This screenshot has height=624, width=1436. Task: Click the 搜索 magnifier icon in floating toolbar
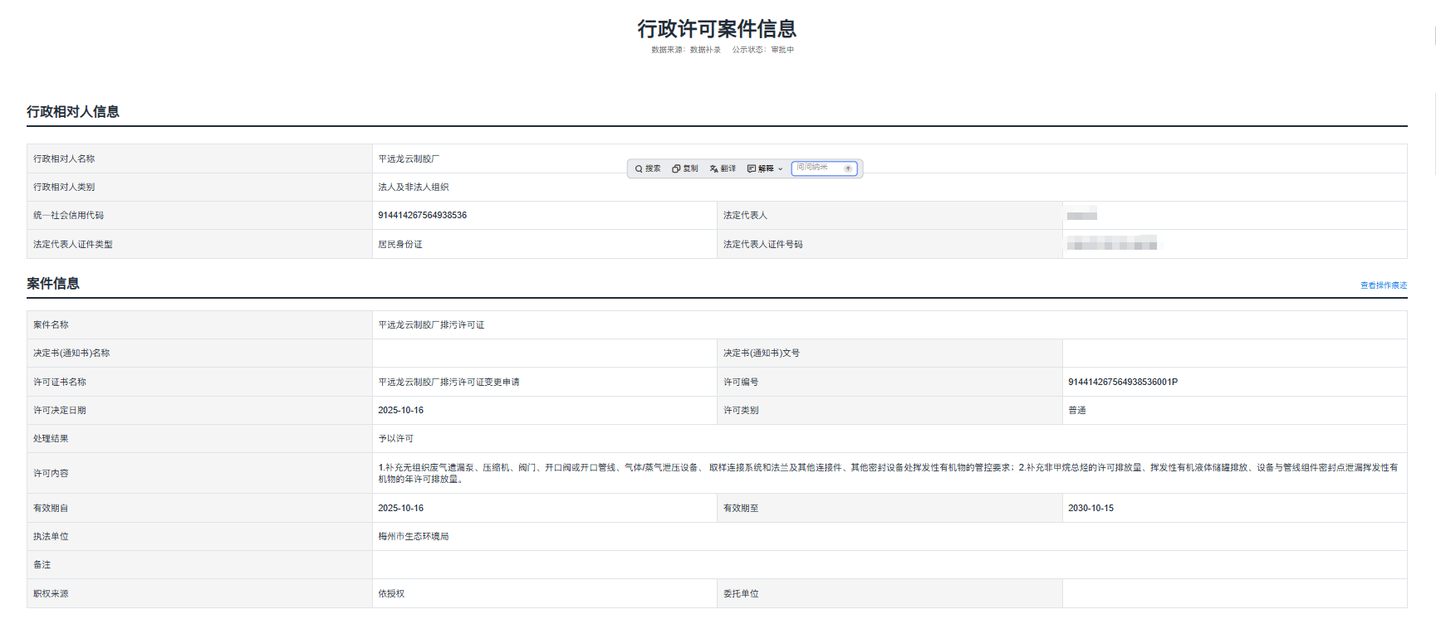[639, 169]
